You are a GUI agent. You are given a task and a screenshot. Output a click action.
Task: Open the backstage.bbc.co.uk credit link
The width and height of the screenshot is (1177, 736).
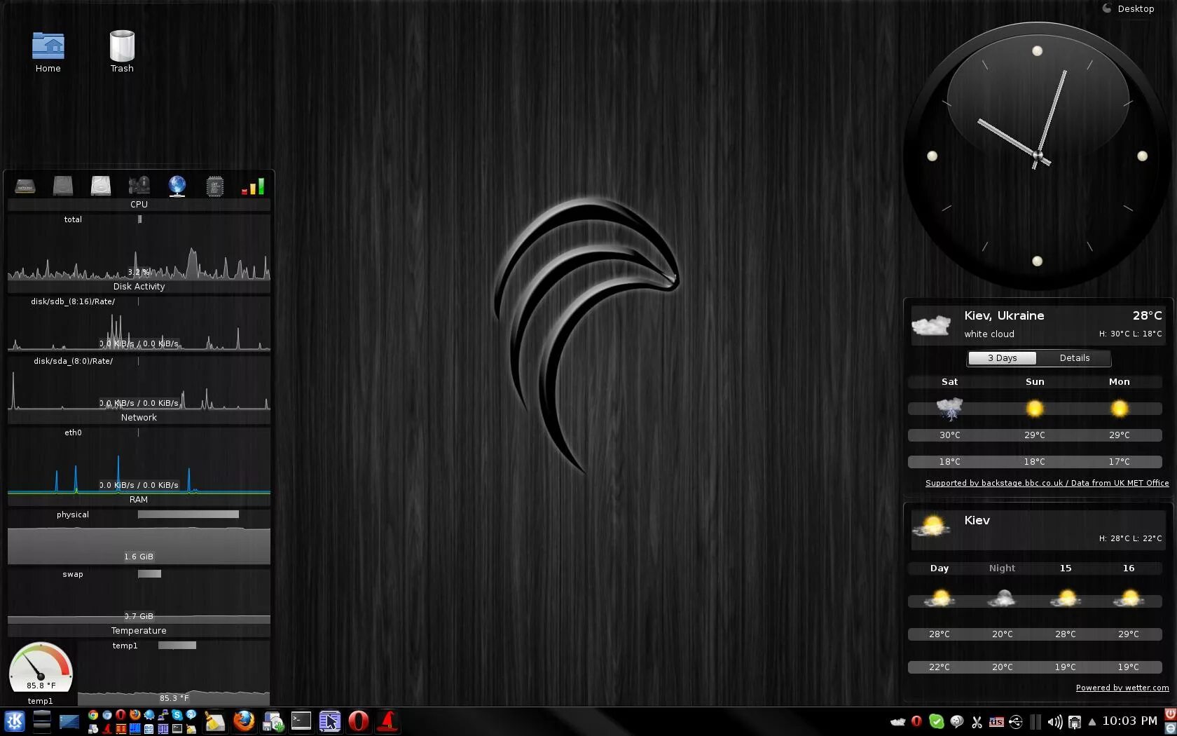1047,483
